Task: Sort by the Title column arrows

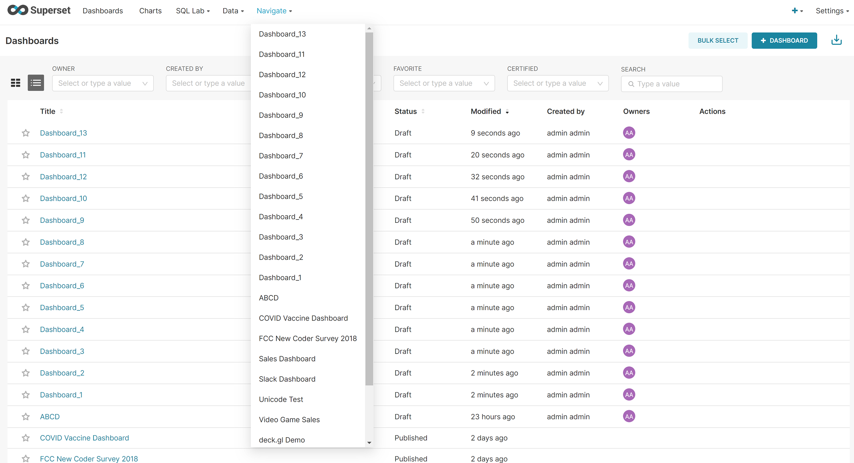Action: [61, 111]
